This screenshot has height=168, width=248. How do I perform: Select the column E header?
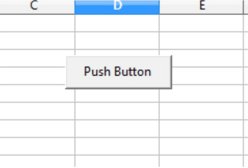pos(201,6)
